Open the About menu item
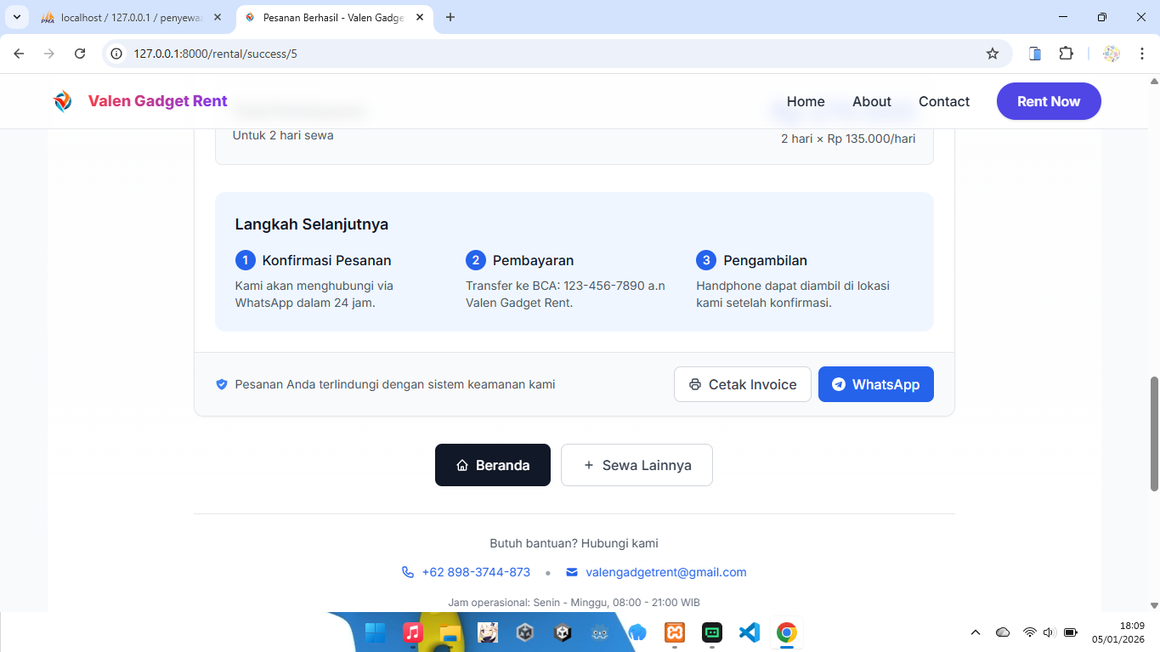This screenshot has height=652, width=1160. click(871, 101)
